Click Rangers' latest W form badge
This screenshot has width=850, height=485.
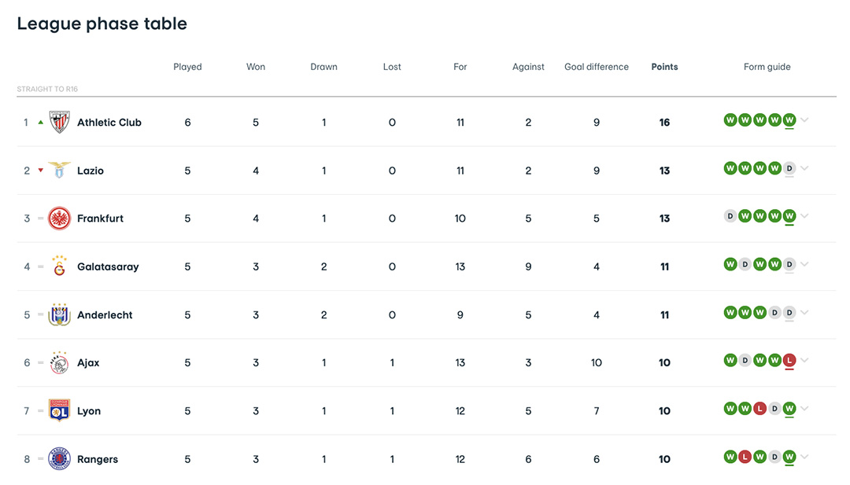click(x=789, y=457)
